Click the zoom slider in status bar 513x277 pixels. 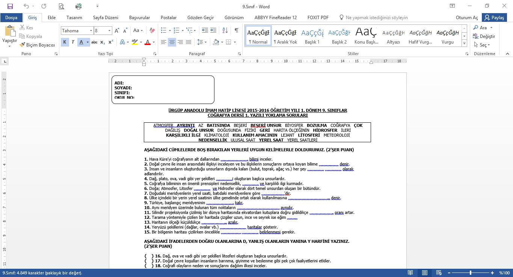click(471, 273)
